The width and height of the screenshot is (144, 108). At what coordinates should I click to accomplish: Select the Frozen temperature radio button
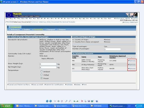click(42, 78)
